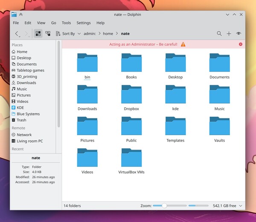
Task: Open the Tools menu
Action: [x=66, y=23]
